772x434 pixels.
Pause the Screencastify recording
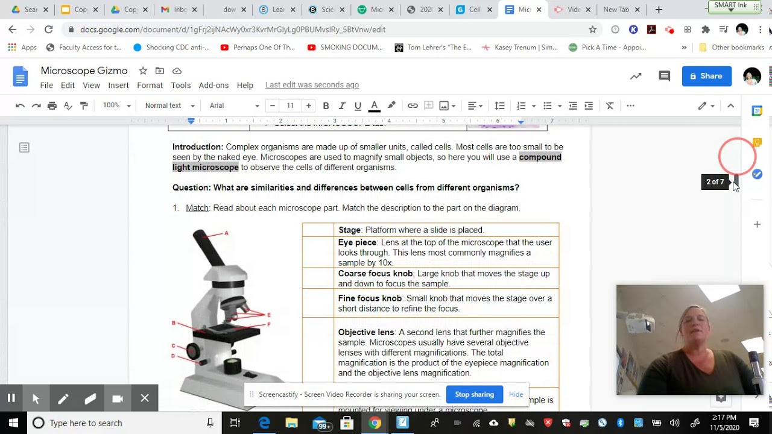[11, 398]
